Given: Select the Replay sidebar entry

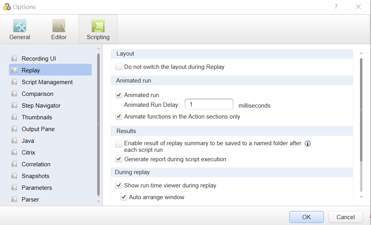Looking at the screenshot, I should pos(51,70).
